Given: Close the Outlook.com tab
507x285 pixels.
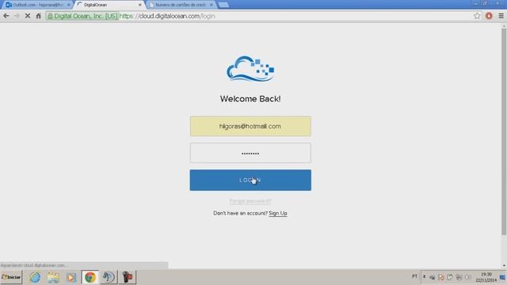Looking at the screenshot, I should coord(69,5).
